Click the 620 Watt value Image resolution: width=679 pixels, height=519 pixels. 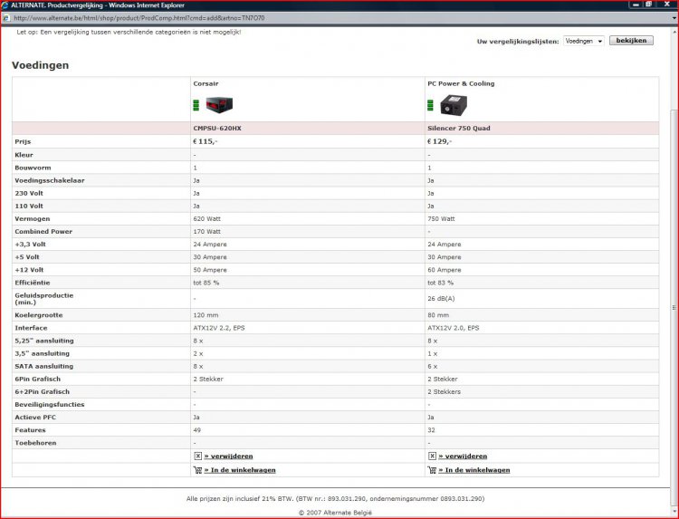pyautogui.click(x=206, y=219)
